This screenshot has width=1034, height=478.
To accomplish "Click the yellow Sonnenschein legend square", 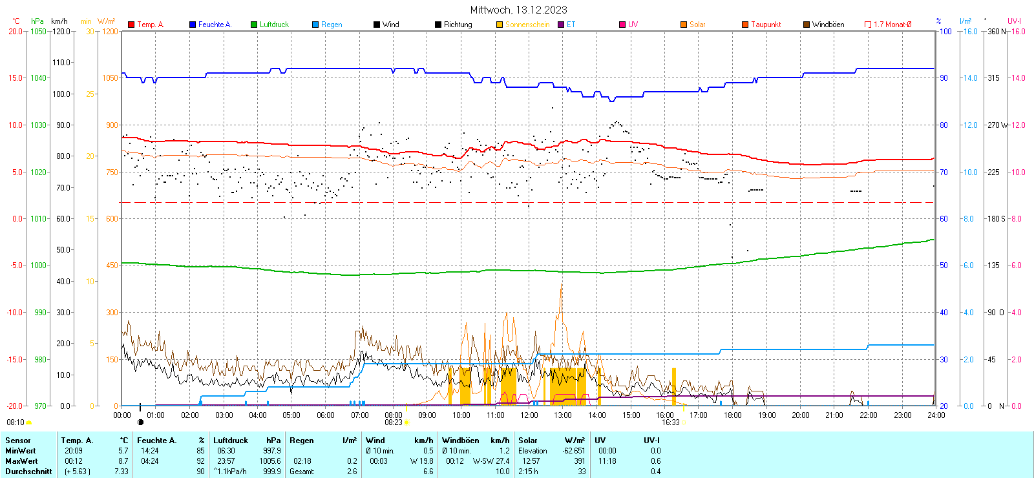I will [500, 25].
